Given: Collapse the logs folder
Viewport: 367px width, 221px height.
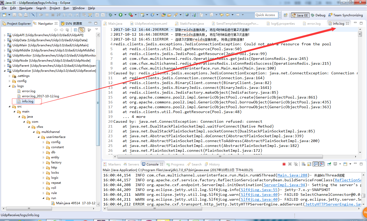Looking at the screenshot, I should coord(10,86).
